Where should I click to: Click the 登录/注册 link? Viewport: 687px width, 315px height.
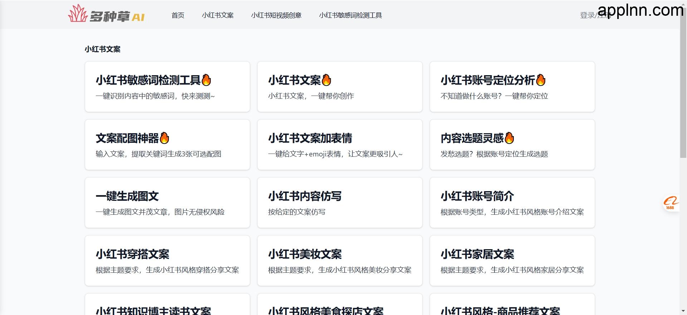point(595,15)
